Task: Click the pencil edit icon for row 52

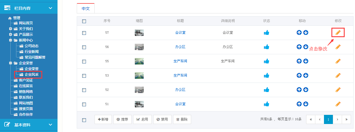Action: 338,90
